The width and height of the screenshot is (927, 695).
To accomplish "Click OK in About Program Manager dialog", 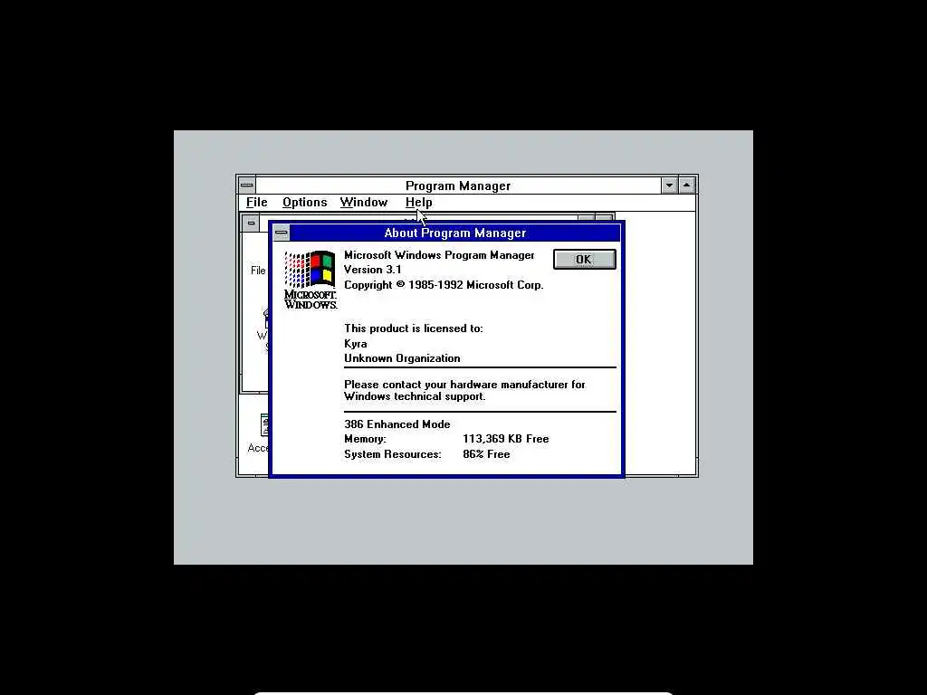I will coord(584,260).
